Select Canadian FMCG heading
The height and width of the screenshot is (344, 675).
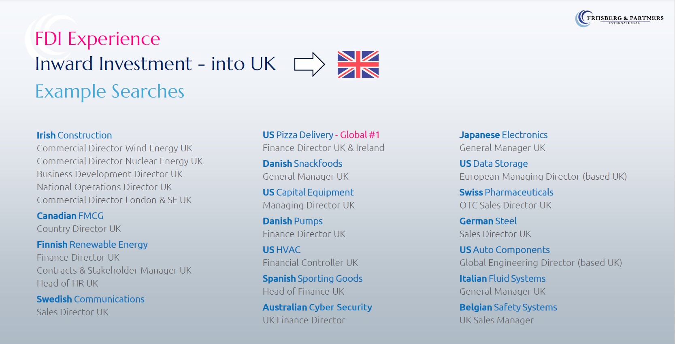(x=70, y=216)
